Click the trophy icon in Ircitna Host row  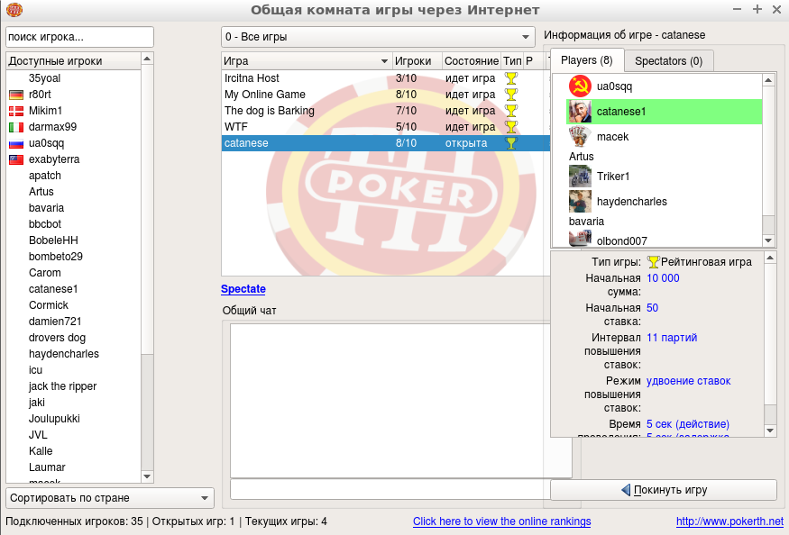[511, 78]
